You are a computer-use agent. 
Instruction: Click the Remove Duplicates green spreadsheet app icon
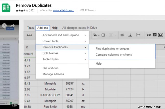pyautogui.click(x=6, y=8)
